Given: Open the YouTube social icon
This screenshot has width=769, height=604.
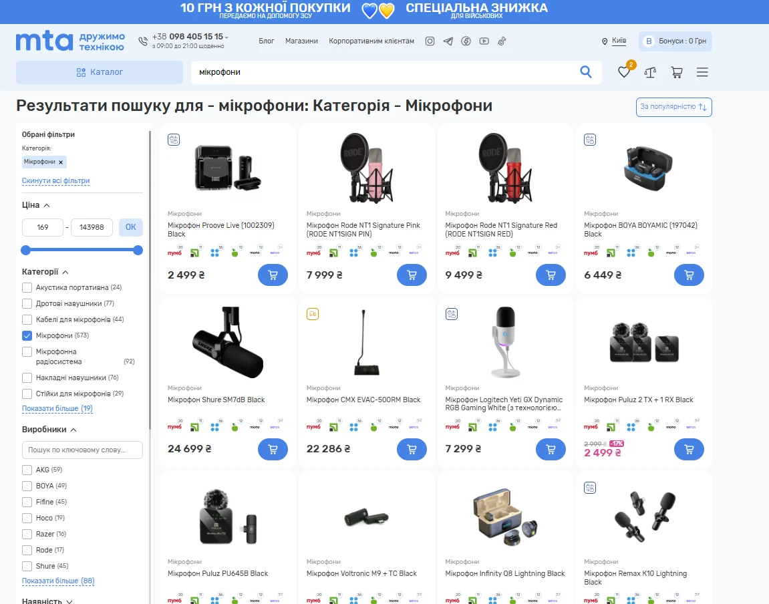Looking at the screenshot, I should pos(484,41).
